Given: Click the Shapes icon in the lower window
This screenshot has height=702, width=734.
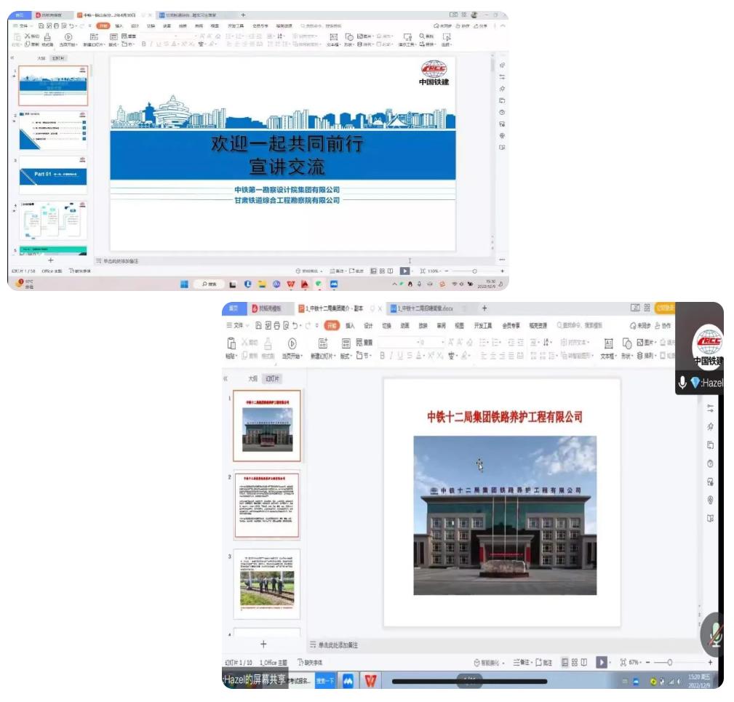Looking at the screenshot, I should [x=627, y=344].
